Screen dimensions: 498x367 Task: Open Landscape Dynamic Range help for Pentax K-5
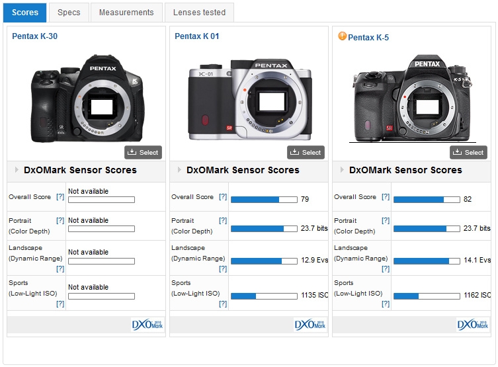click(x=386, y=269)
